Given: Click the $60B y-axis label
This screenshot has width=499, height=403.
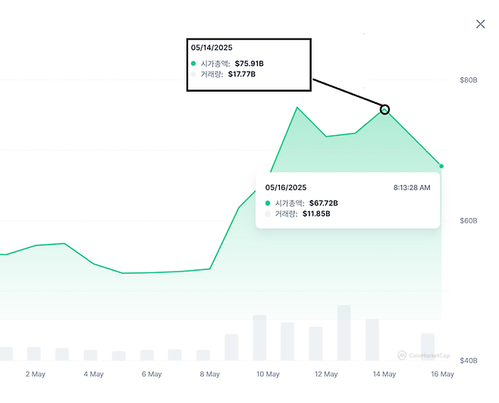Looking at the screenshot, I should (x=469, y=220).
